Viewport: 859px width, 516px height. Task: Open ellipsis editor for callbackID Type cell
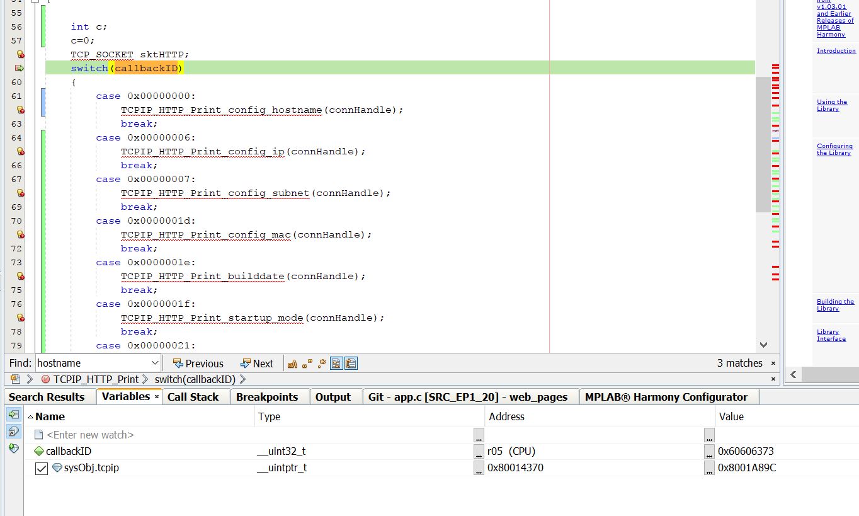coord(479,451)
